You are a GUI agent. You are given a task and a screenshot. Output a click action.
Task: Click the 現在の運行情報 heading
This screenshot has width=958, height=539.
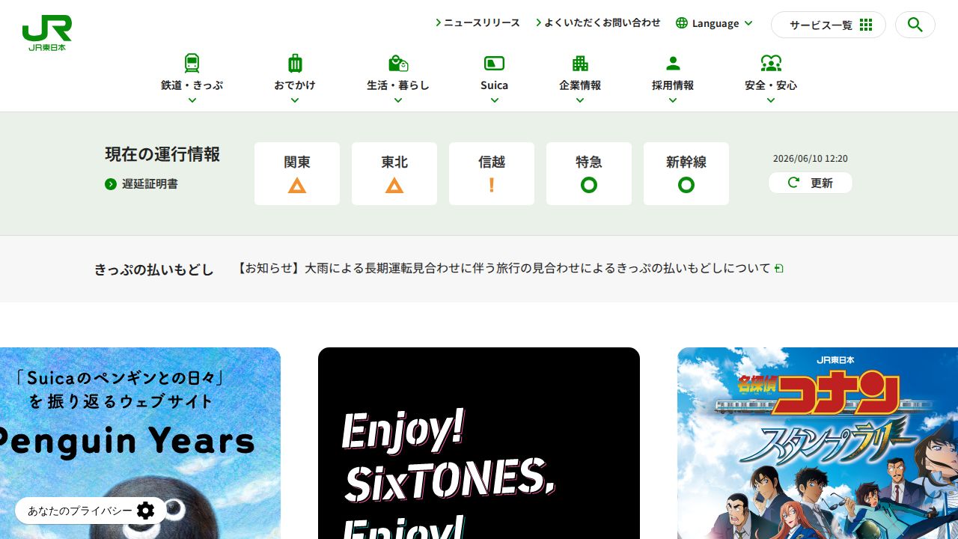162,154
